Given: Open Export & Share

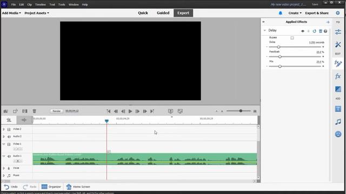Looking at the screenshot, I should [317, 13].
